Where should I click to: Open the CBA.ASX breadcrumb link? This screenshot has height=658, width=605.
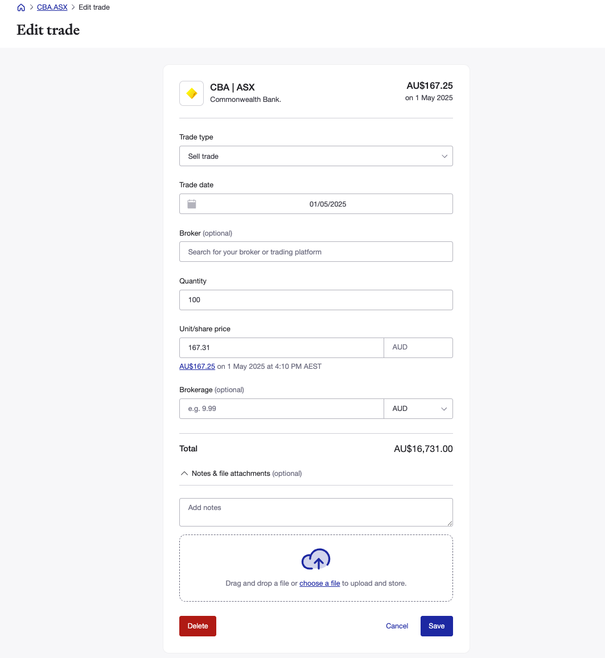(x=52, y=7)
